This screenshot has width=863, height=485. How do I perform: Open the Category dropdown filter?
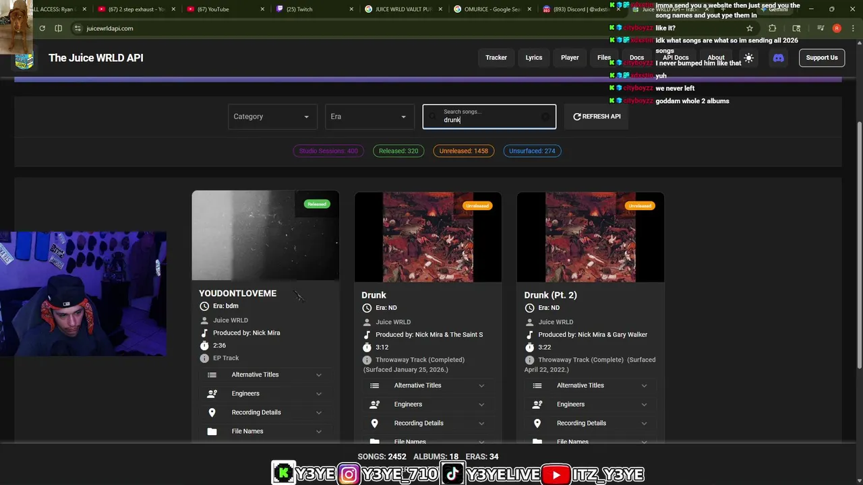pyautogui.click(x=272, y=117)
